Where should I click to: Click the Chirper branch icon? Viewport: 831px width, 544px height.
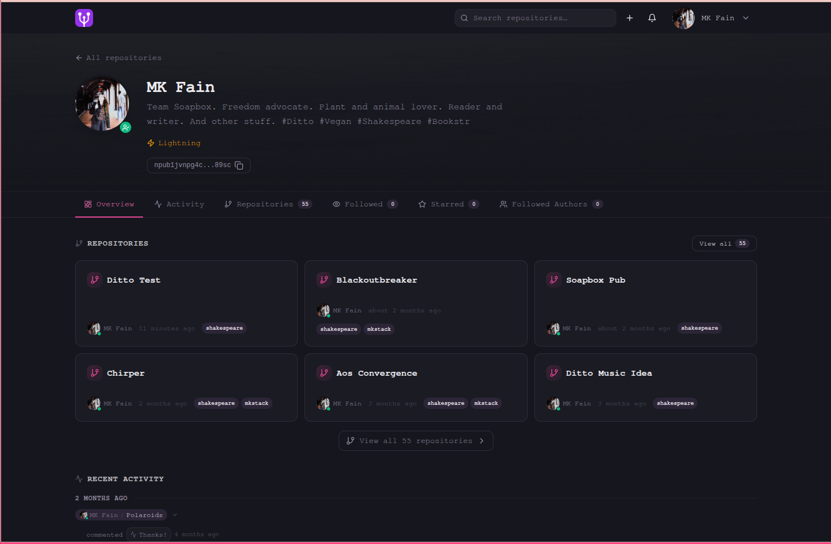(x=95, y=373)
